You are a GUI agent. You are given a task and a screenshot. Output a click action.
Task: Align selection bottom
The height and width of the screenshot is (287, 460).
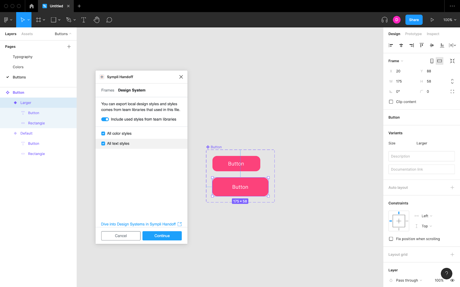442,45
